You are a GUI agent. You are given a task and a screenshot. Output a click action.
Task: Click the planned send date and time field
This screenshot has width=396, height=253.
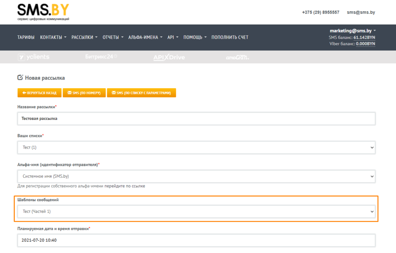pos(196,240)
